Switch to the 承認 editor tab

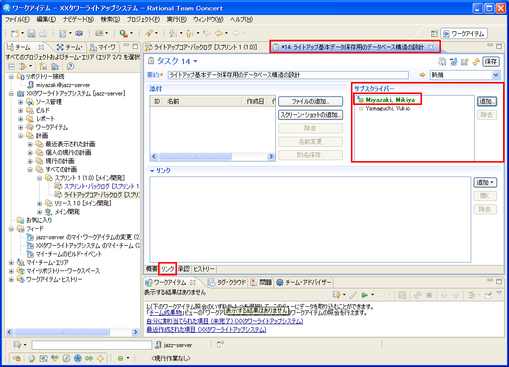184,269
